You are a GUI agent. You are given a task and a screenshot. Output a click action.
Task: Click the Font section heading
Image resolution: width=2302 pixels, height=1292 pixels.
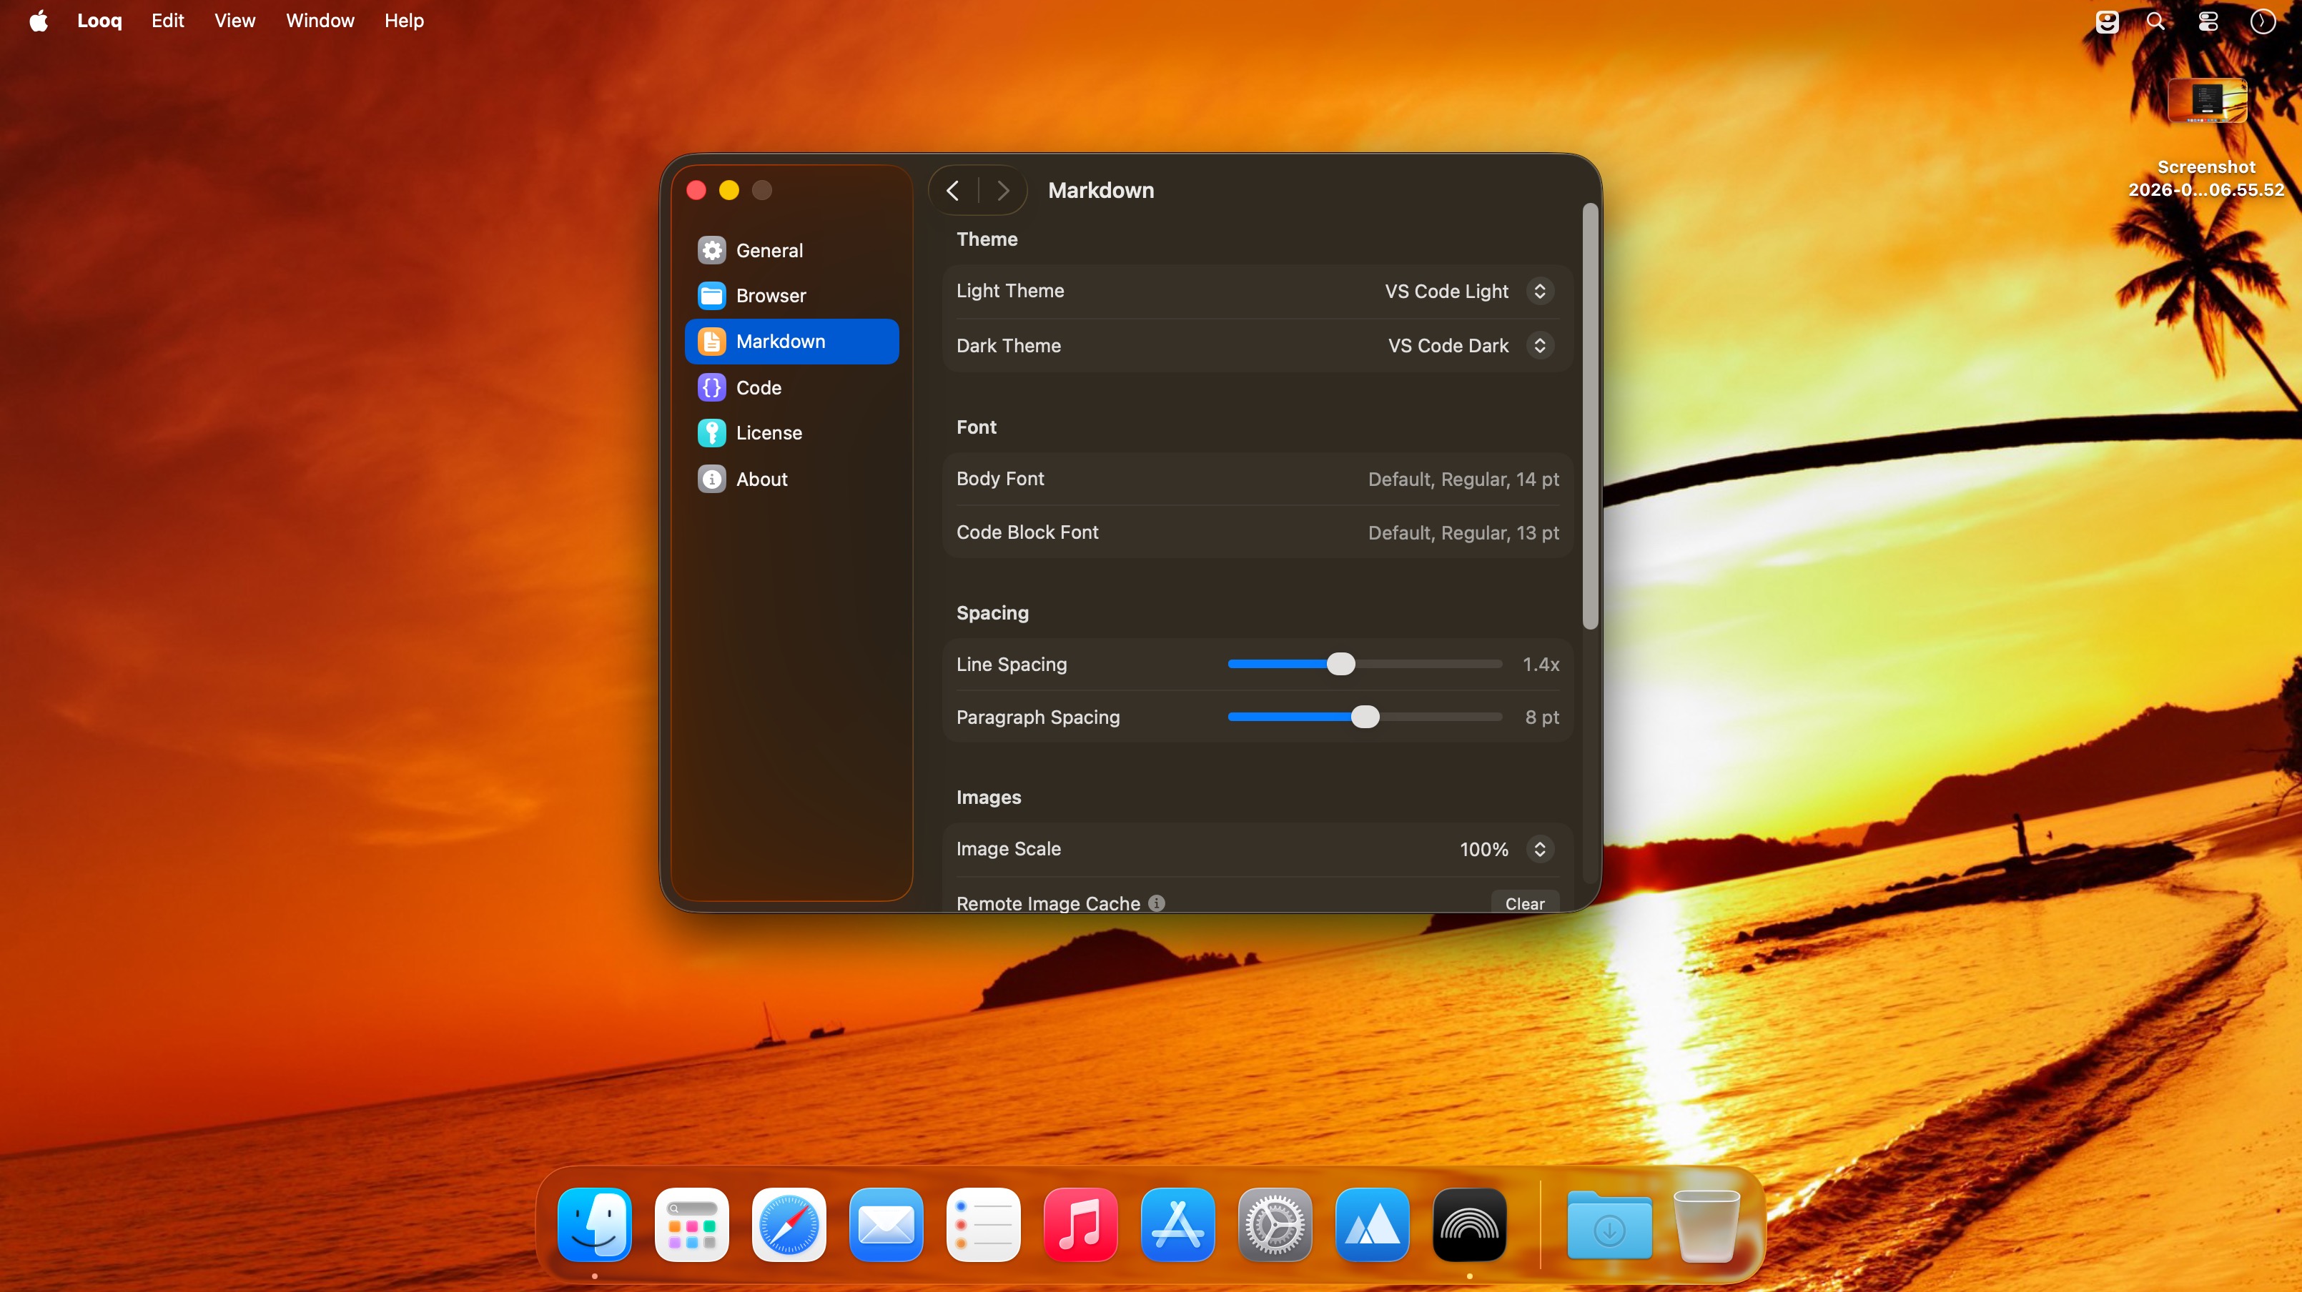(976, 427)
